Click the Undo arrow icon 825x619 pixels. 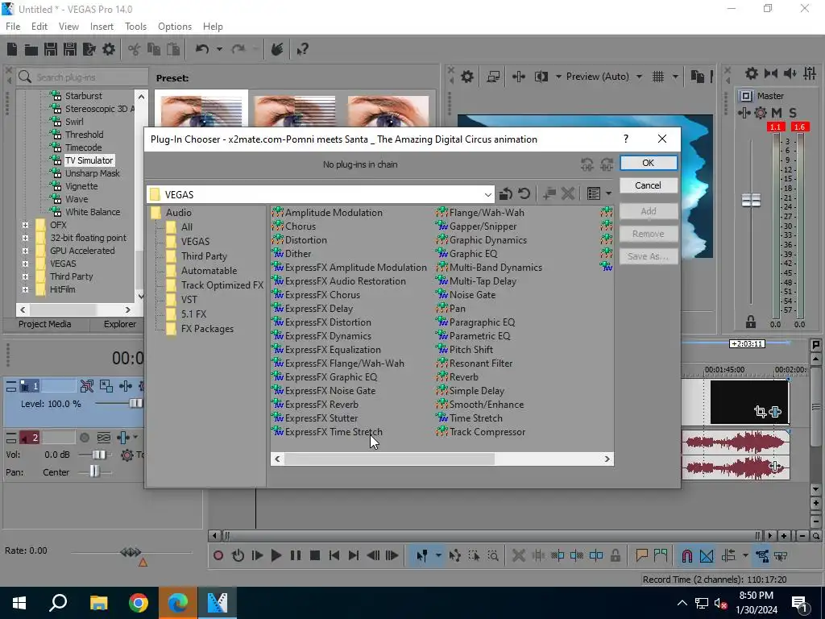pyautogui.click(x=202, y=49)
